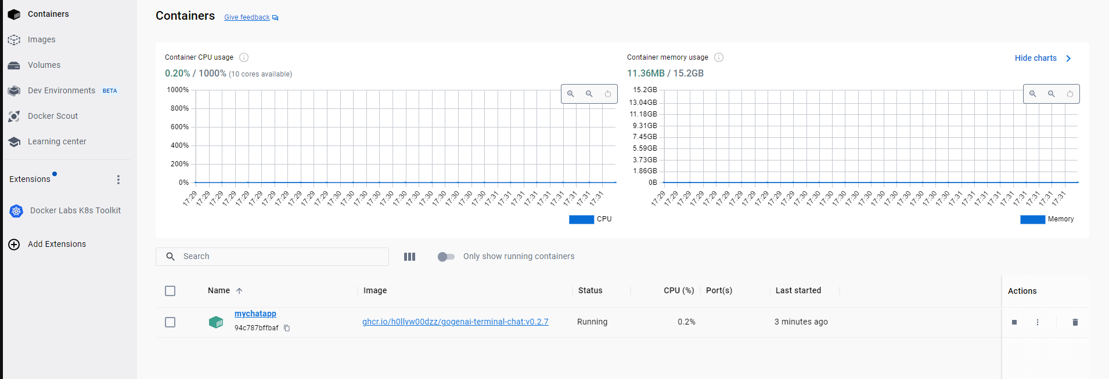This screenshot has height=379, width=1109.
Task: Click the 0.20% / 1000% CPU usage value
Action: (196, 74)
